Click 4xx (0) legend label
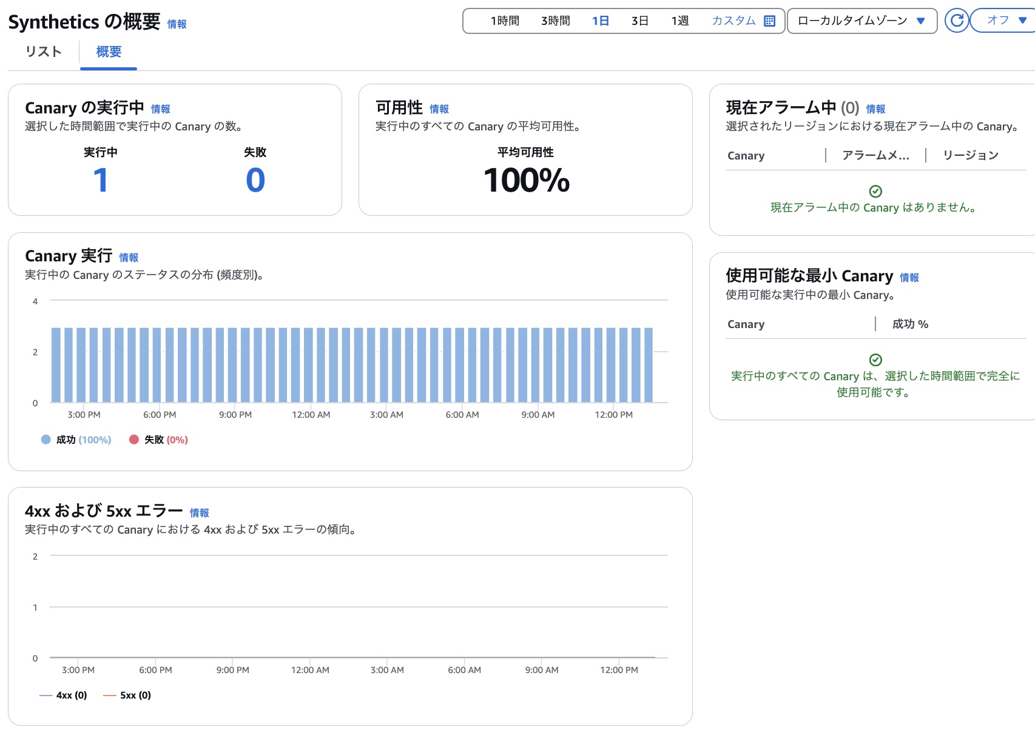The height and width of the screenshot is (741, 1035). click(72, 696)
